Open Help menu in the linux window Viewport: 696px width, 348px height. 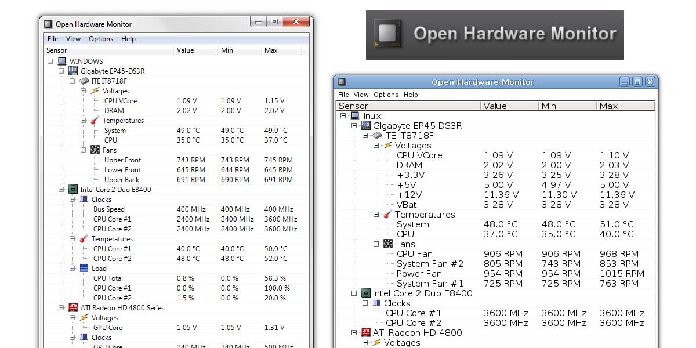tap(411, 95)
